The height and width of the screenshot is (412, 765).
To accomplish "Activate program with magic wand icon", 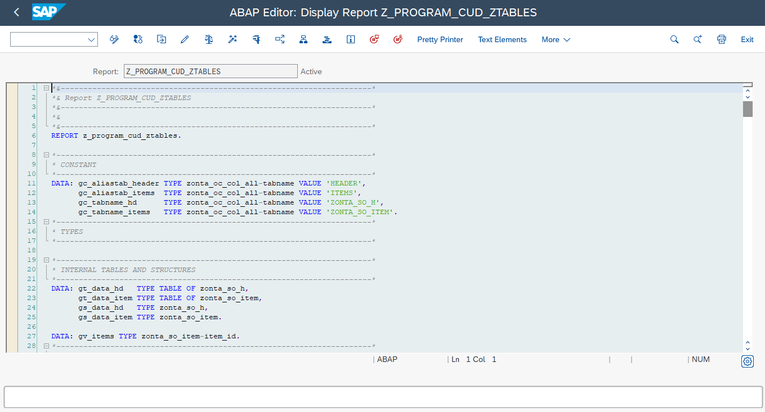I will tap(232, 39).
